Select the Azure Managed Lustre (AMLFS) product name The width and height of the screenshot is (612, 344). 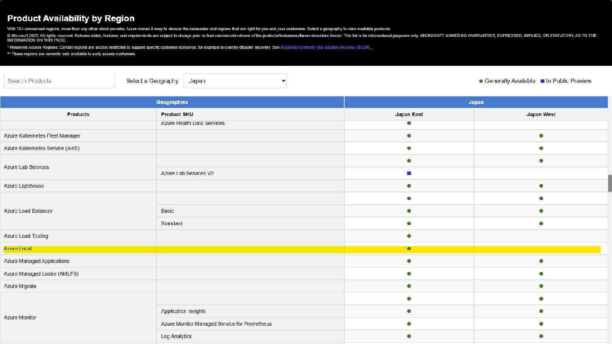[41, 274]
